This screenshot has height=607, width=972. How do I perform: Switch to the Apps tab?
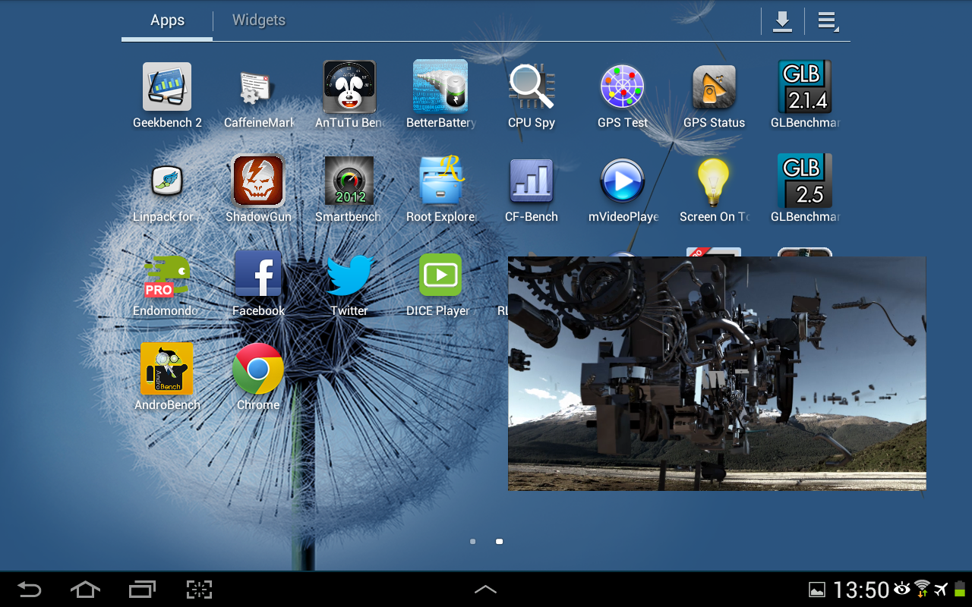point(167,20)
